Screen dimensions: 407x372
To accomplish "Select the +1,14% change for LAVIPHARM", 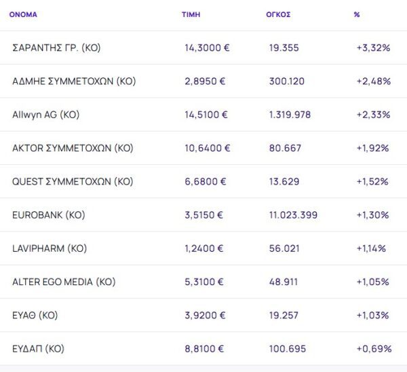I will [371, 248].
